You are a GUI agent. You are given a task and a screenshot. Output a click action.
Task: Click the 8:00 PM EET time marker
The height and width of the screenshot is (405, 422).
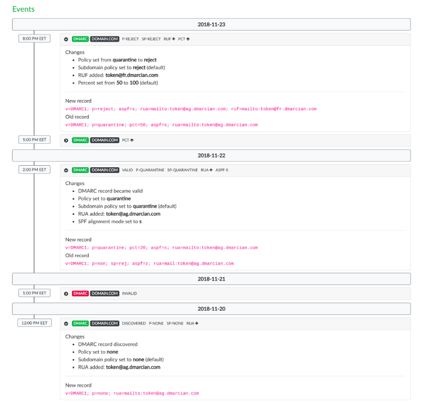pos(35,38)
